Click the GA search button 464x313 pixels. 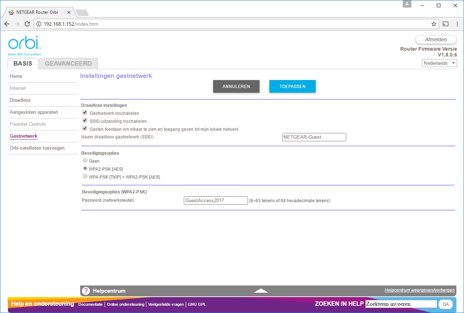446,304
